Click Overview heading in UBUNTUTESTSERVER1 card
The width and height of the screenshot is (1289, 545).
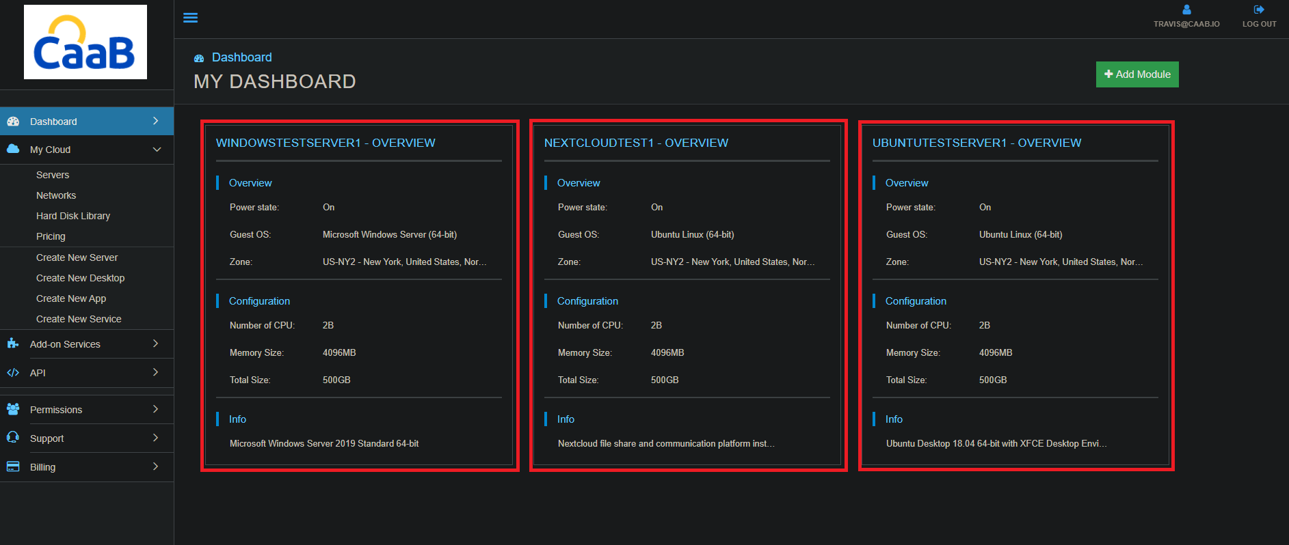pyautogui.click(x=907, y=183)
